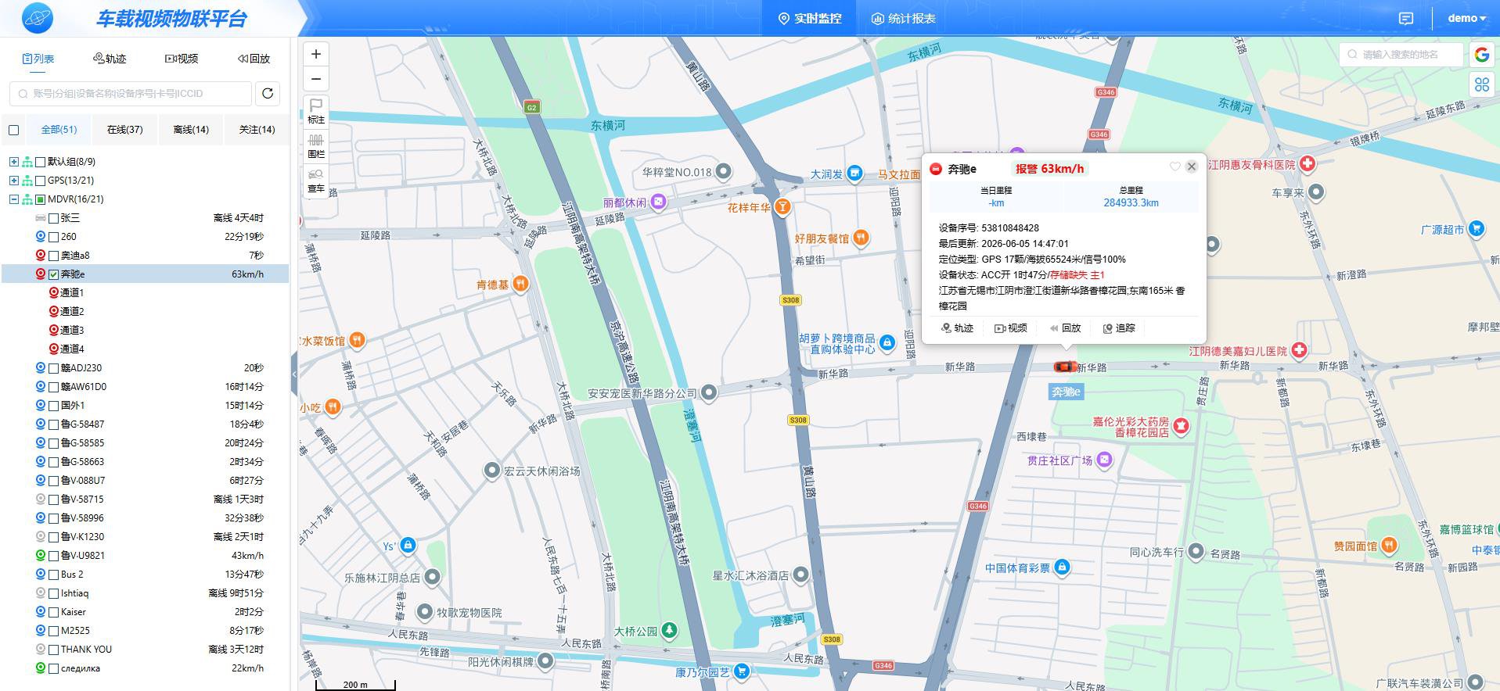Zoom out the map with minus button

click(x=316, y=79)
